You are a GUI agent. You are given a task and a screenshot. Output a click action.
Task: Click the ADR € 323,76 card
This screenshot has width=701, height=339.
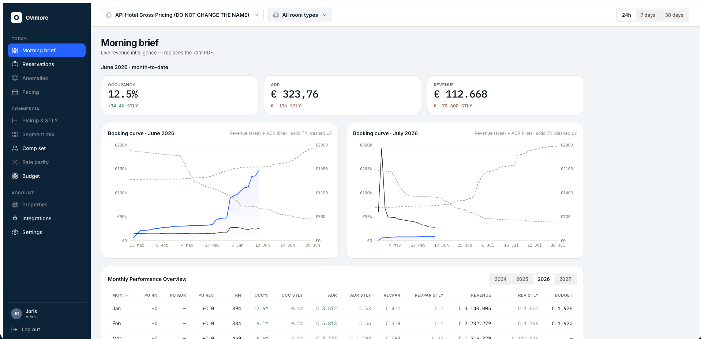[342, 95]
